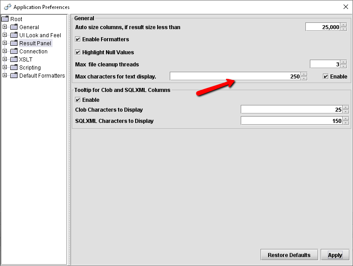
Task: Expand the XSLT tree node
Action: tap(5, 59)
